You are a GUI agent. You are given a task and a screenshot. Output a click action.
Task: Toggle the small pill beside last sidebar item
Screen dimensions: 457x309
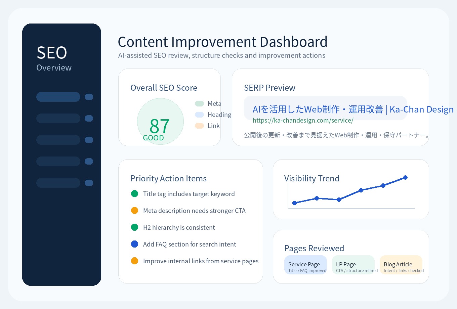click(89, 183)
